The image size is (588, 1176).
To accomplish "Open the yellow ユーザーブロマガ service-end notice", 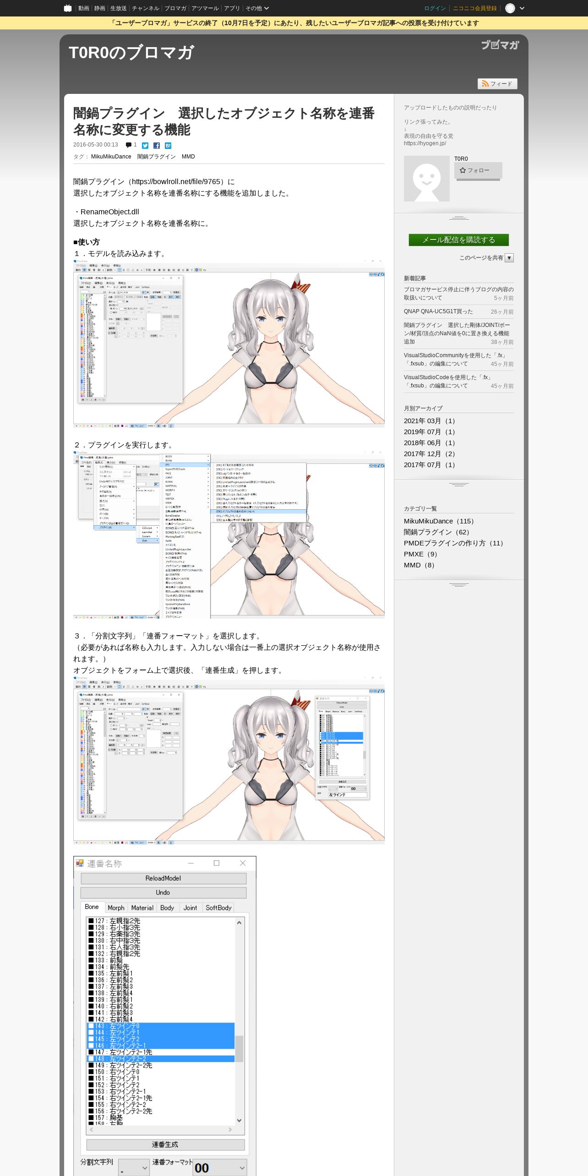I will [x=294, y=23].
